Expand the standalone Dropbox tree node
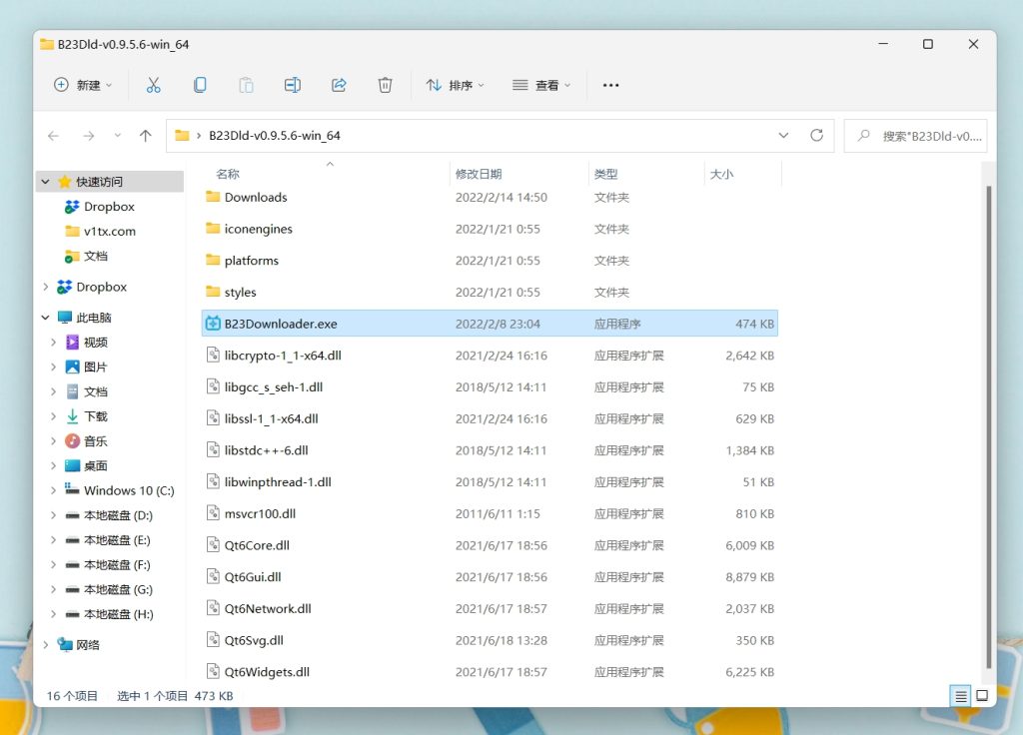 [x=46, y=287]
